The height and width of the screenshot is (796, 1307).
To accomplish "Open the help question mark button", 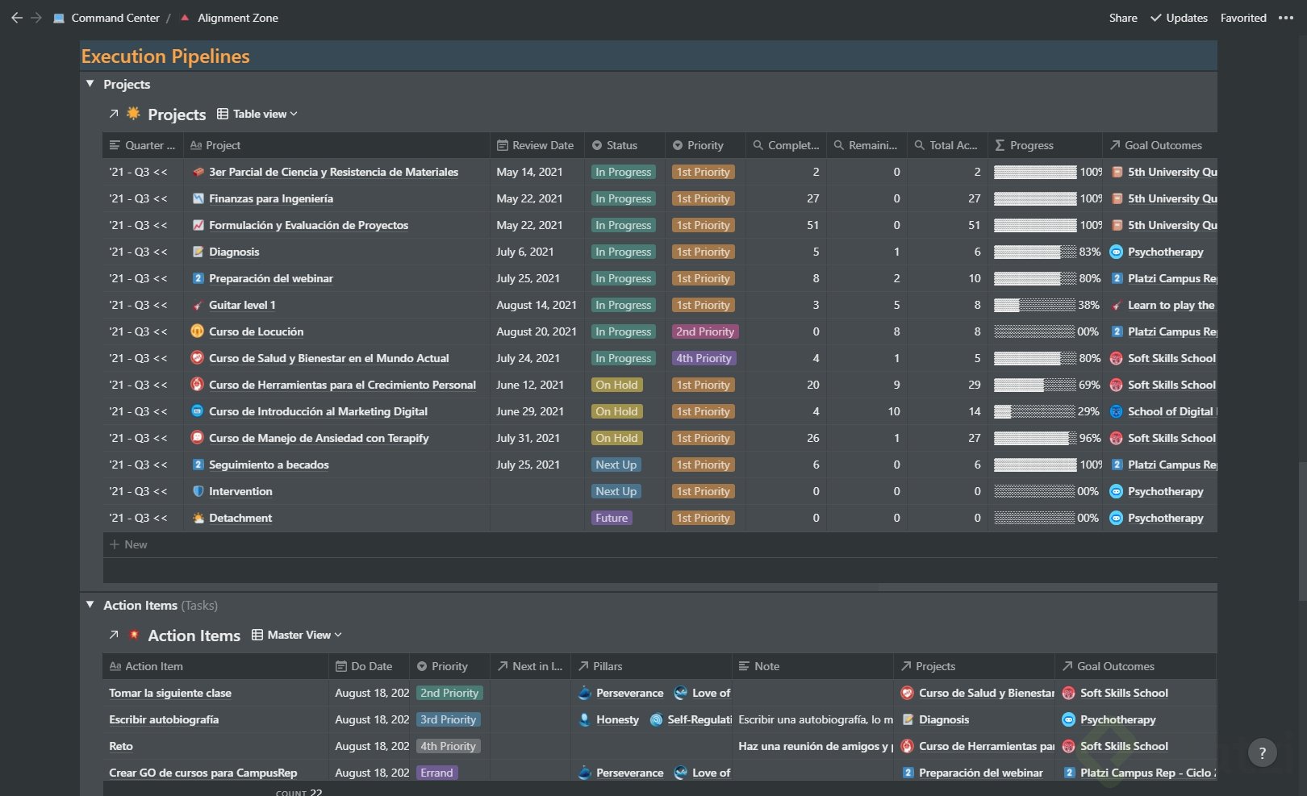I will click(1262, 753).
